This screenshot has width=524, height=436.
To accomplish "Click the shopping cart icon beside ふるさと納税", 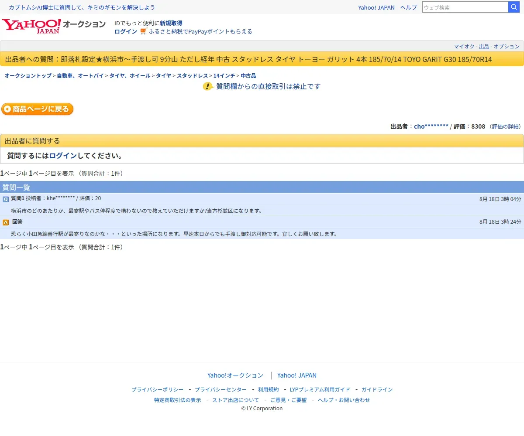I will 144,31.
